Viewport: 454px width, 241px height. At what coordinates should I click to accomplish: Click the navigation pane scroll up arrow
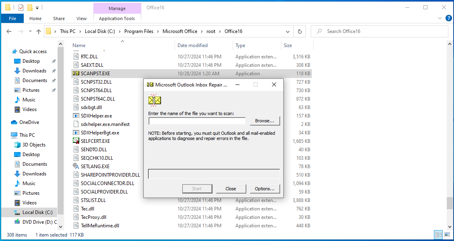point(60,44)
